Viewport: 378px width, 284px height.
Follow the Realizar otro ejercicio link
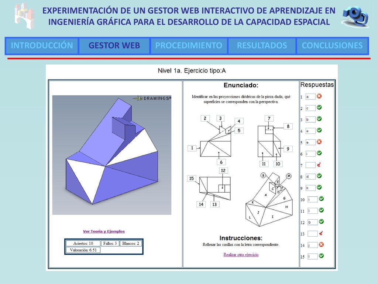241,254
